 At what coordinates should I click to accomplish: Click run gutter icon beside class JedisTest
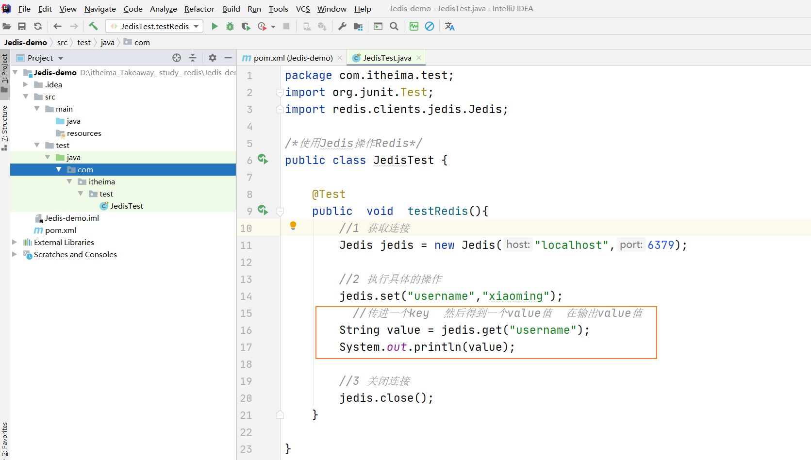point(263,159)
